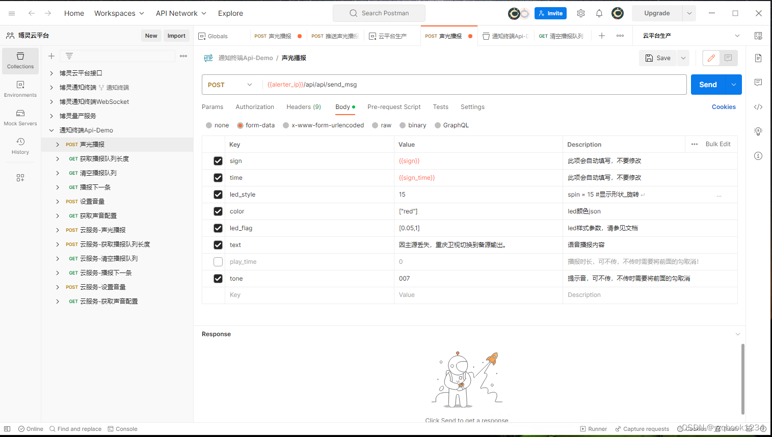Open the POST method dropdown

tap(229, 85)
